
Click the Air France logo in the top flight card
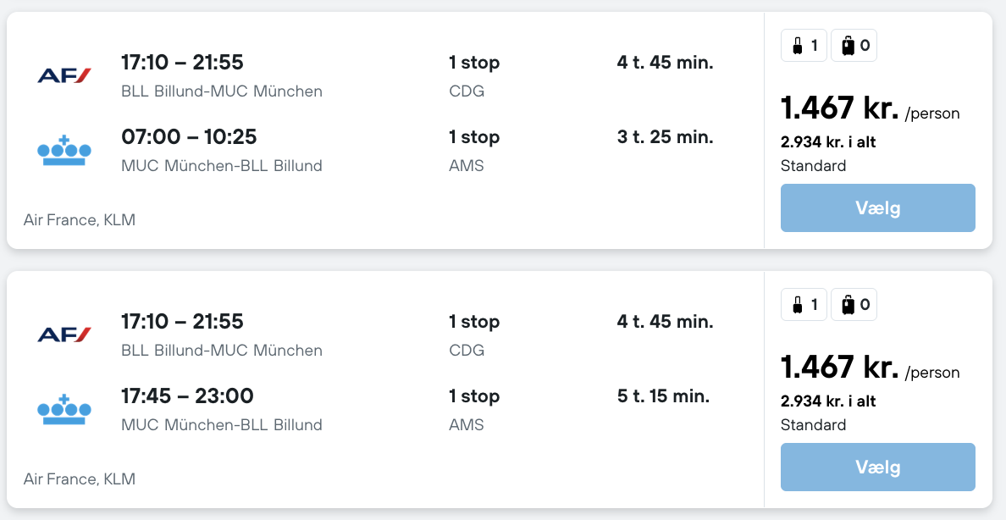coord(64,76)
